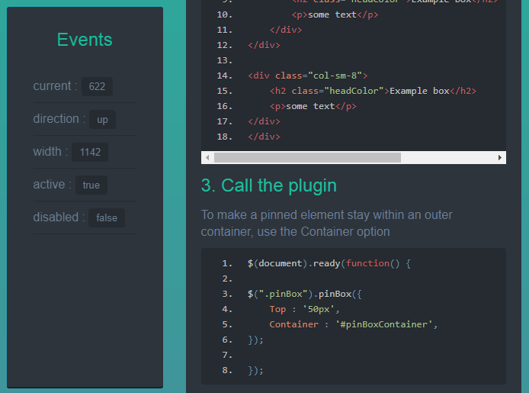529x393 pixels.
Task: Click the closing div on line 12
Action: (264, 45)
